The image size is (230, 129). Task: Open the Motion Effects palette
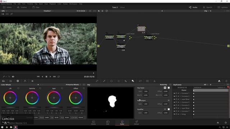click(x=32, y=81)
